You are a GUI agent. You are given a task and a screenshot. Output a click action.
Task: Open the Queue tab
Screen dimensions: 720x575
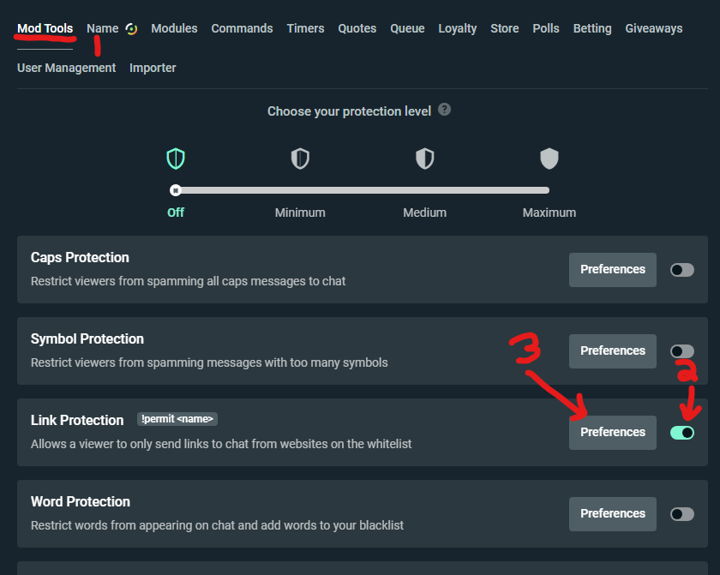[x=407, y=28]
